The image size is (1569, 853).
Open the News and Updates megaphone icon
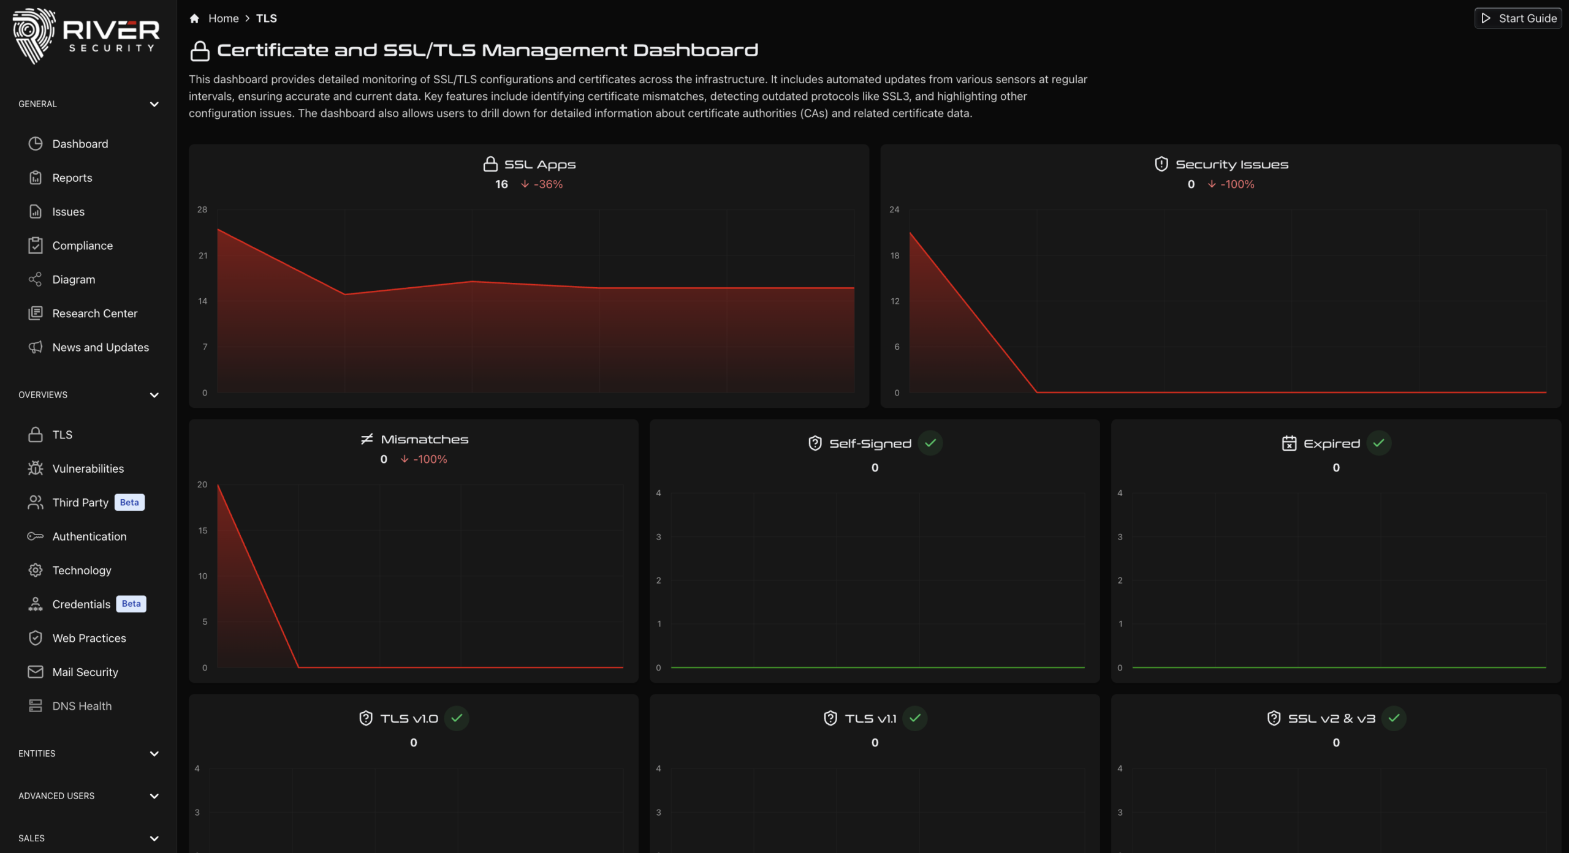click(36, 347)
